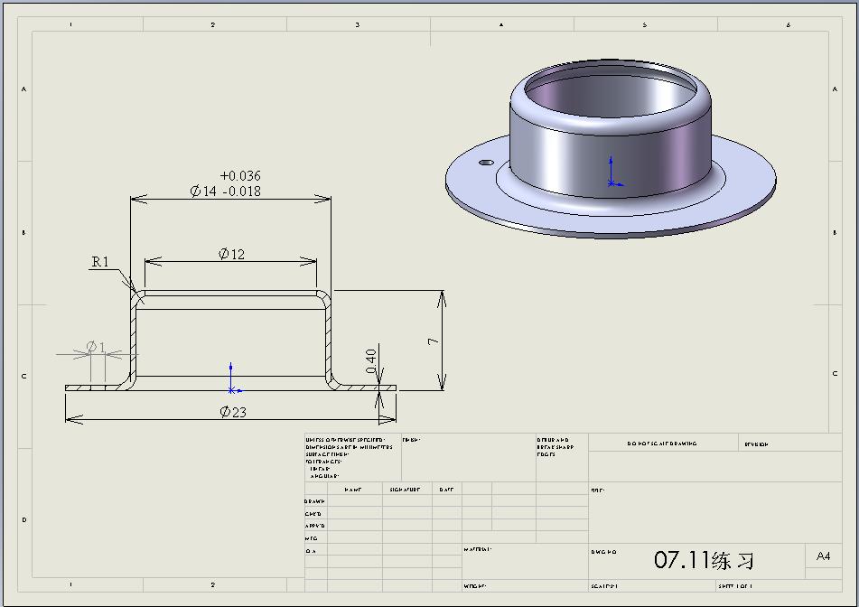Viewport: 859px width, 607px height.
Task: Click the DWG NO. label
Action: coord(603,552)
